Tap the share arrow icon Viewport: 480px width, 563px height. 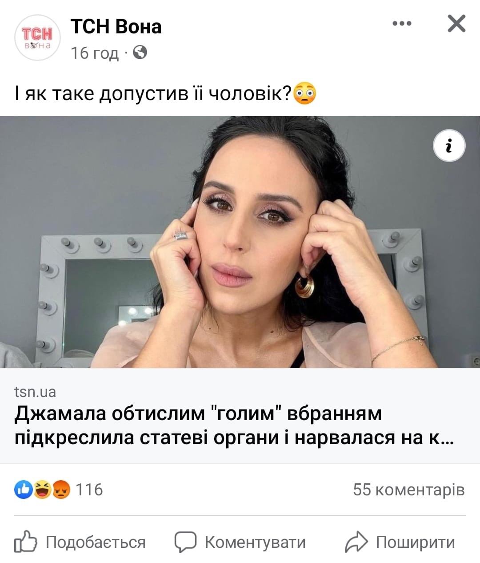tap(356, 542)
